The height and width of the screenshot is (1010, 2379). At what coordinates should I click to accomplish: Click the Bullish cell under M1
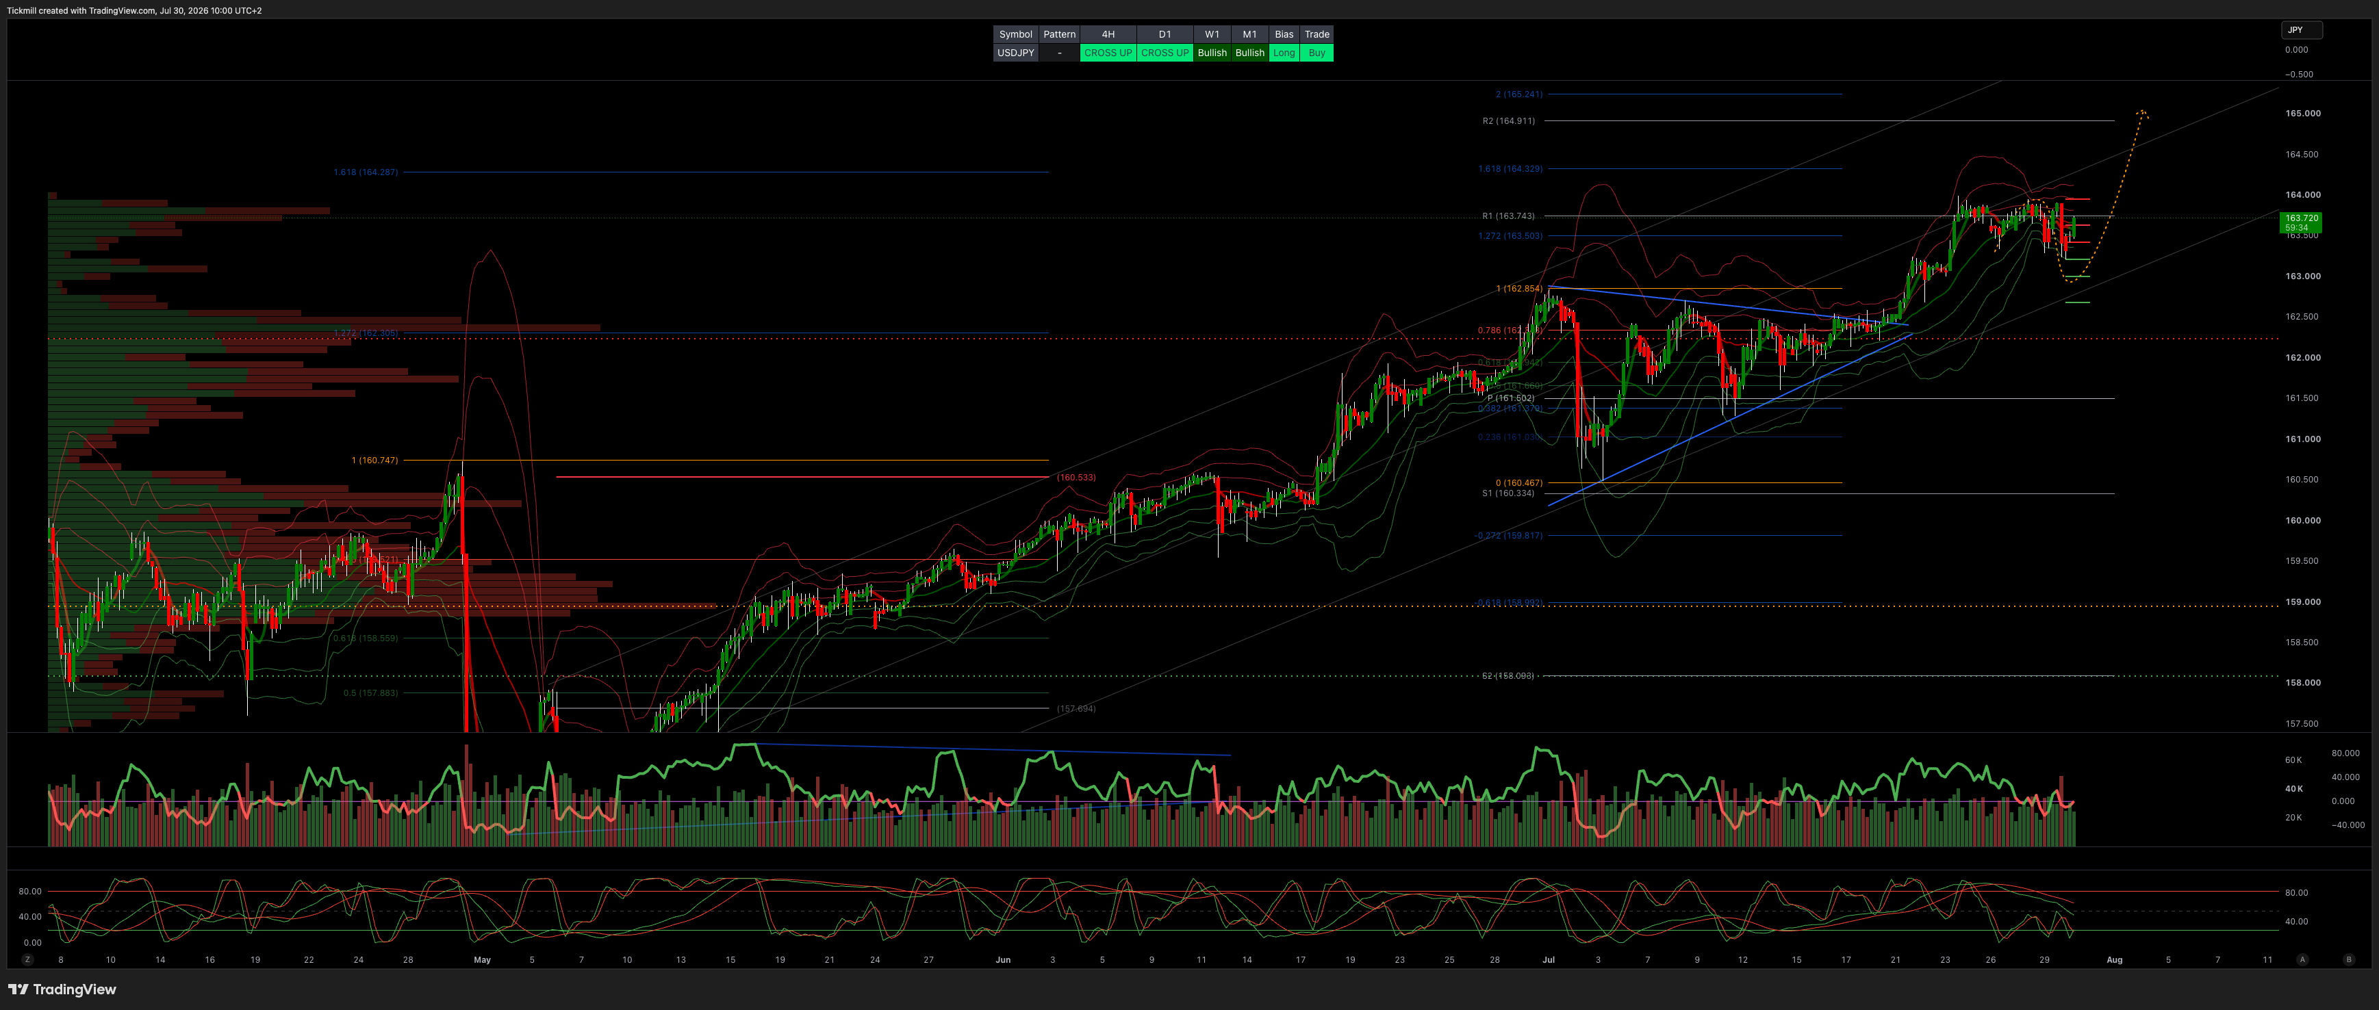(x=1249, y=53)
